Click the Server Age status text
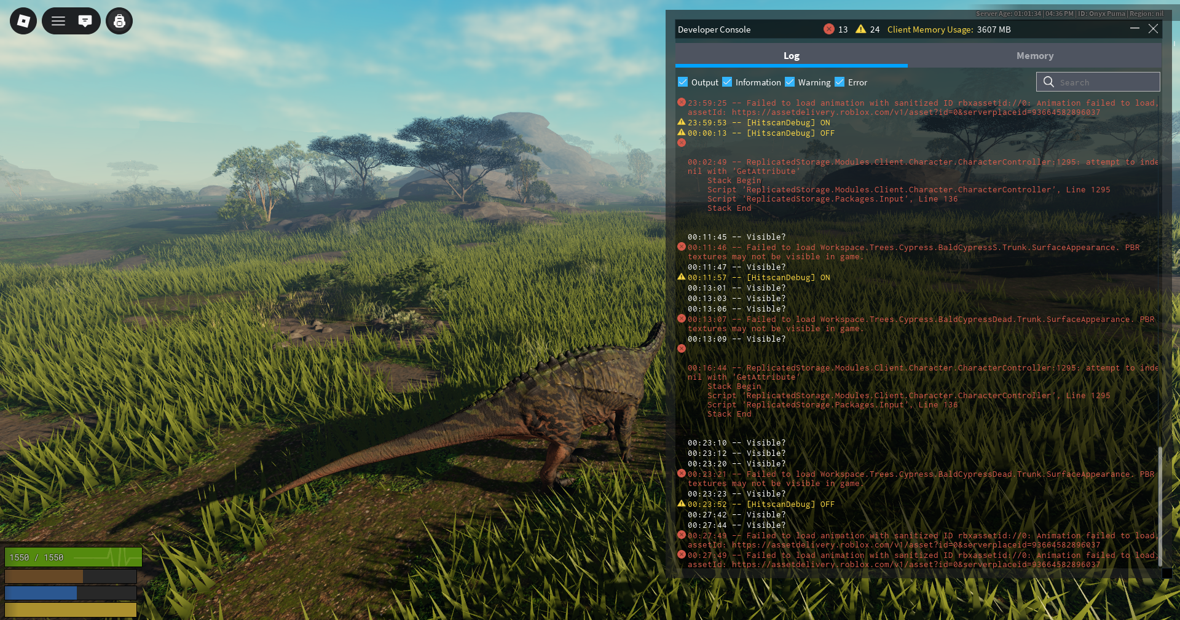The width and height of the screenshot is (1180, 620). pyautogui.click(x=1069, y=14)
